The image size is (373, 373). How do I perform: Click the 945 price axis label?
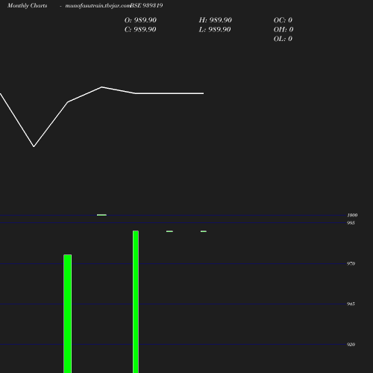pos(351,304)
